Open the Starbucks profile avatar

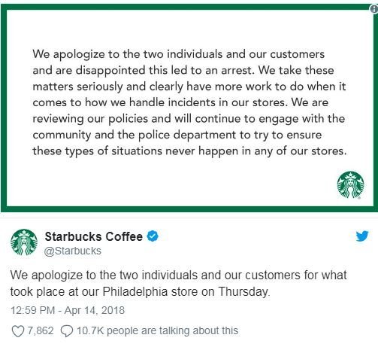(24, 242)
